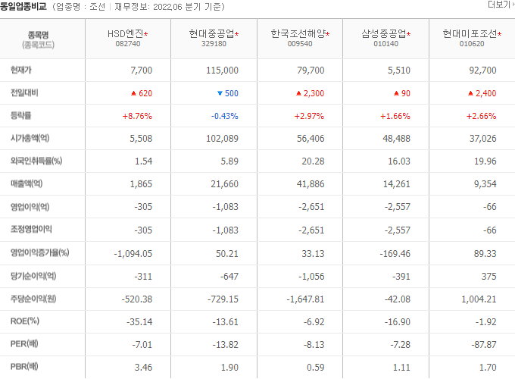Select the -0.43% change rate

(x=225, y=116)
